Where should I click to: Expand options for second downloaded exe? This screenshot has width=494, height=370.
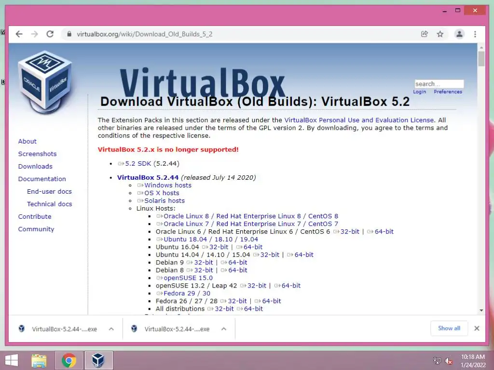(224, 329)
